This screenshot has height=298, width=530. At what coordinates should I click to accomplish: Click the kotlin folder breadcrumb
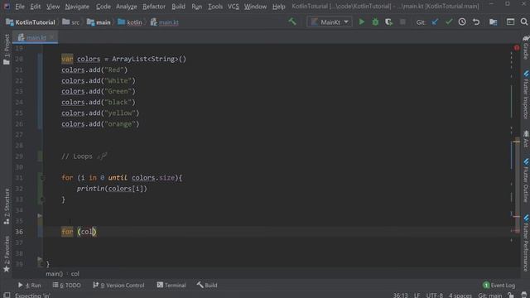click(x=130, y=22)
